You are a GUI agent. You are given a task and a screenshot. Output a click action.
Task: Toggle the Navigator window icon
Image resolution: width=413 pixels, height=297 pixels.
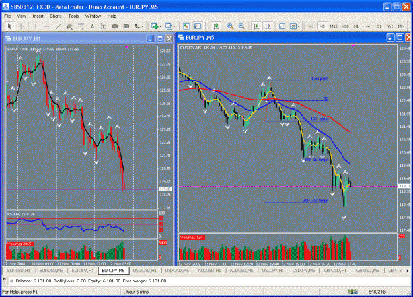click(x=198, y=26)
